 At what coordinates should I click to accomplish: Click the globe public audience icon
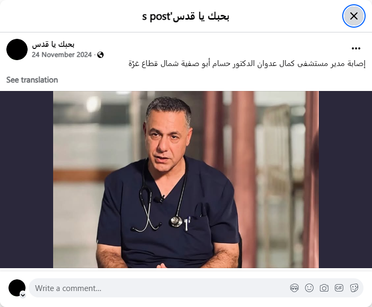pos(100,55)
